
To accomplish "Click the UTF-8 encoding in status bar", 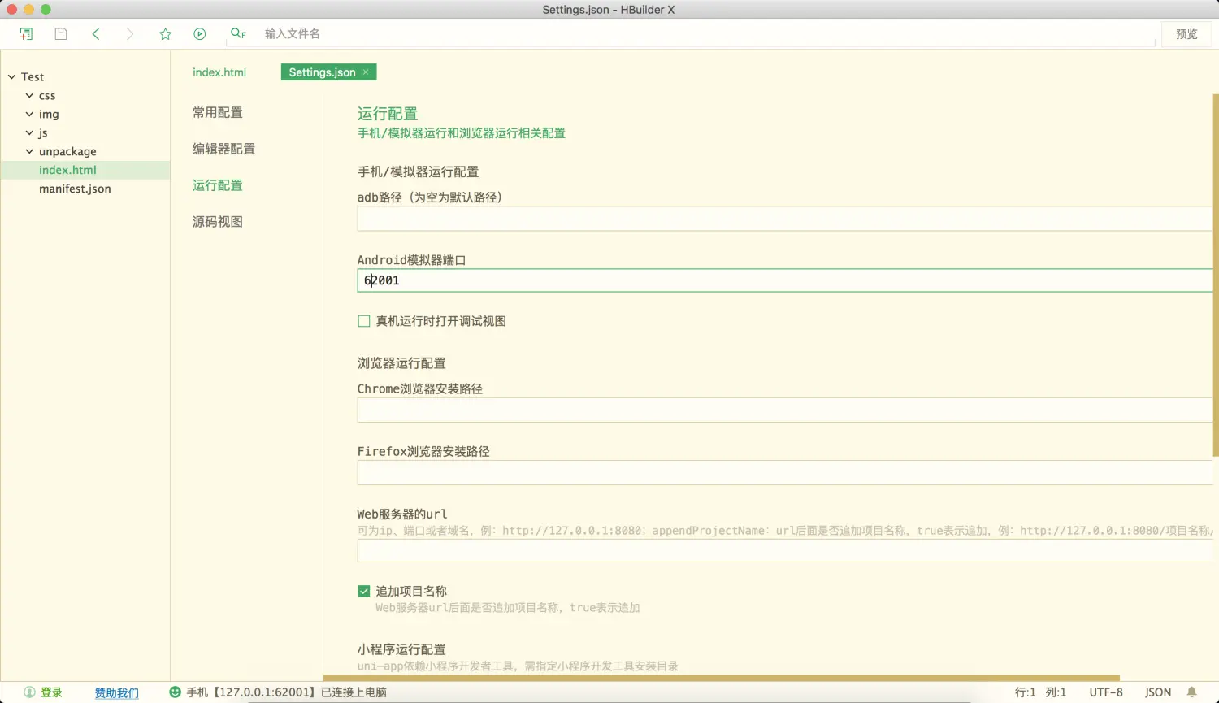I will pos(1106,692).
